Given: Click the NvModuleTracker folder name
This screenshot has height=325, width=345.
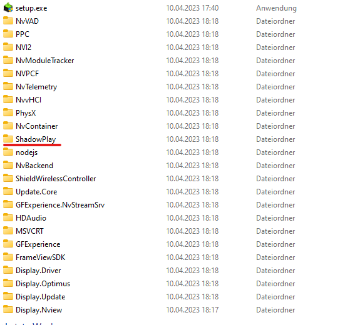Looking at the screenshot, I should point(45,61).
